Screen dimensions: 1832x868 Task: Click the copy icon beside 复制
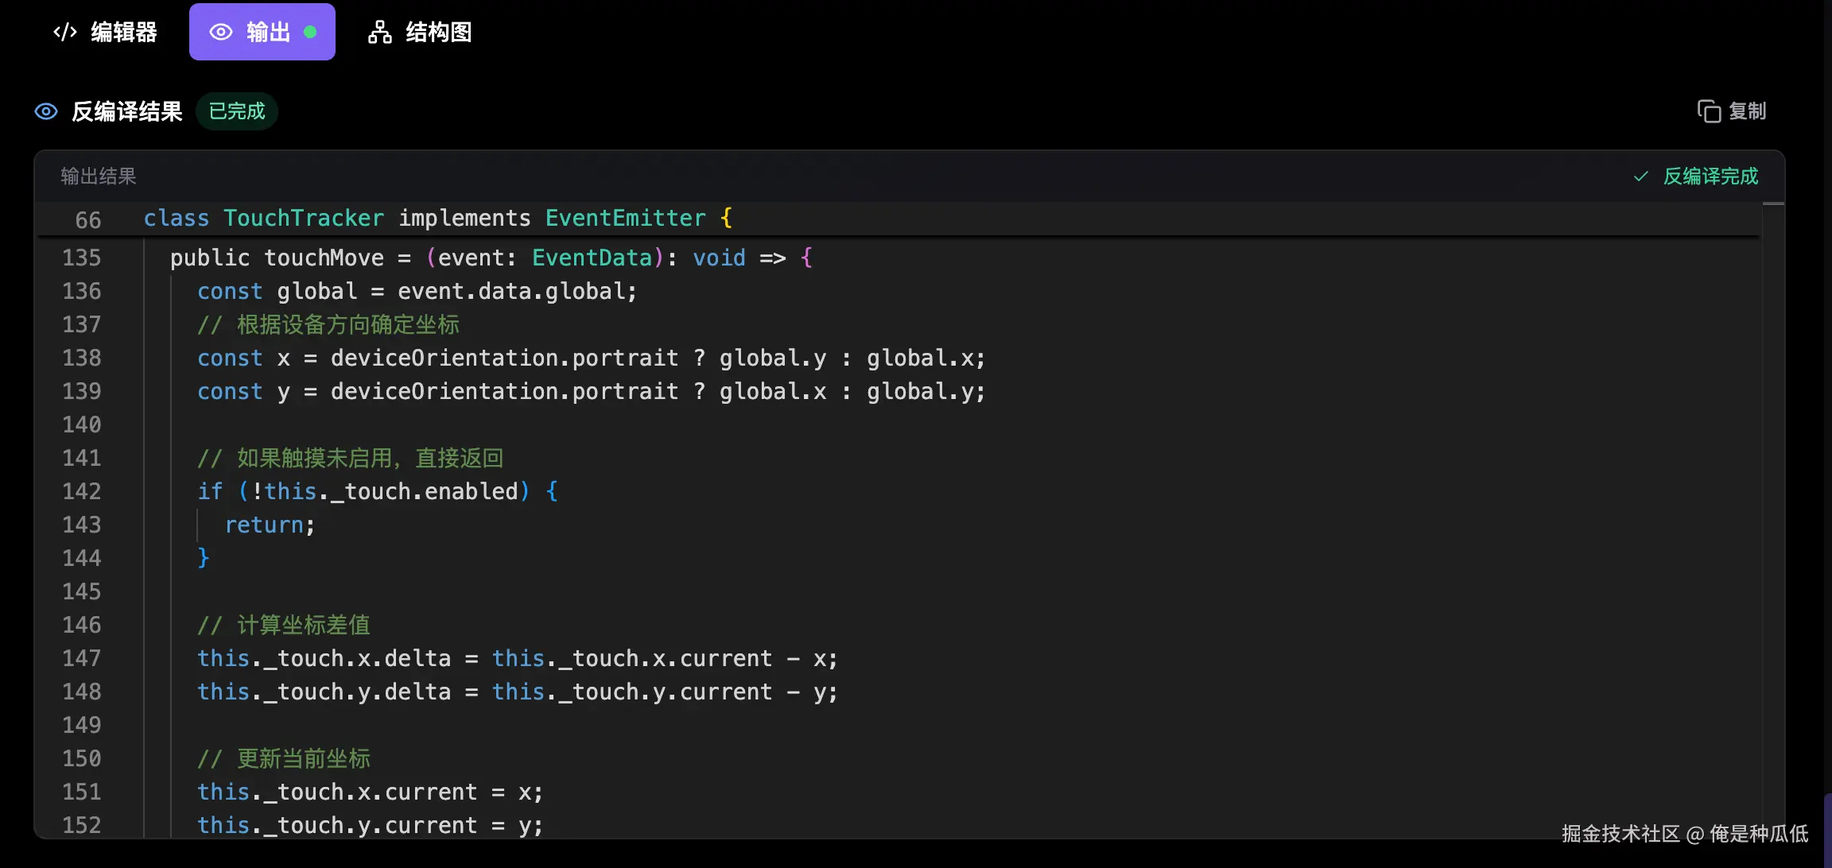pyautogui.click(x=1708, y=111)
